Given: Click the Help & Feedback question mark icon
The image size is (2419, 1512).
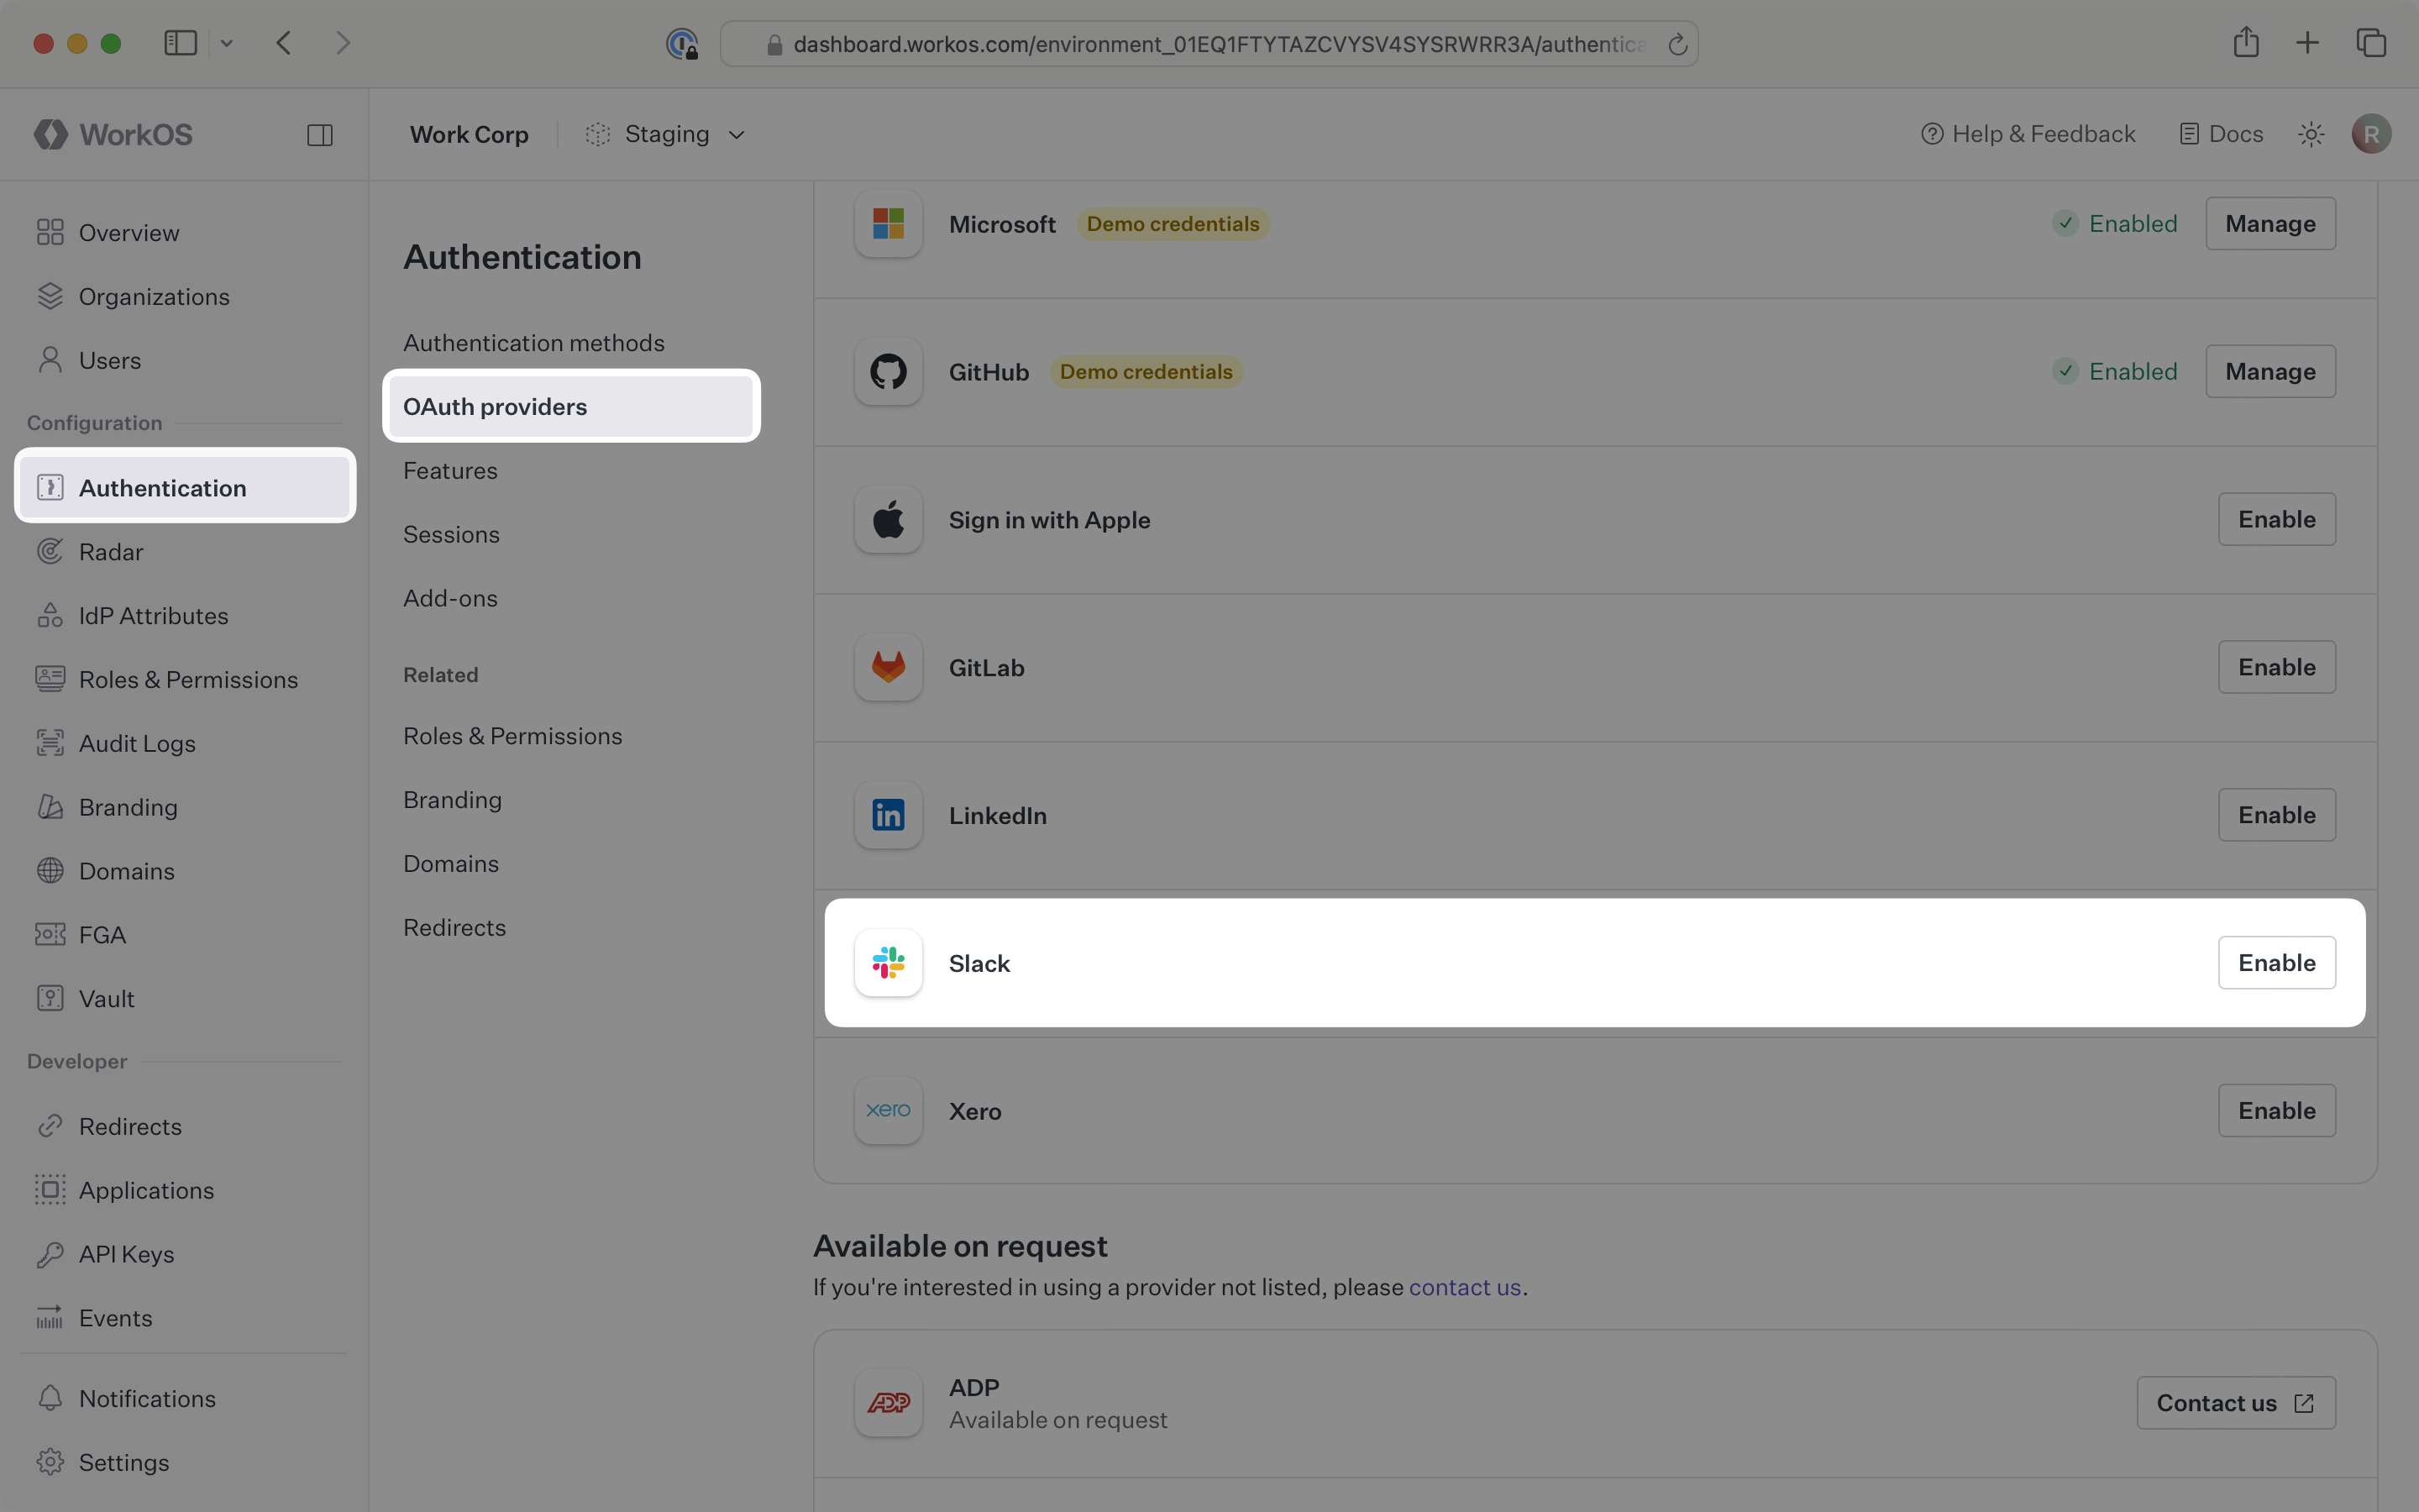Looking at the screenshot, I should (x=1934, y=133).
